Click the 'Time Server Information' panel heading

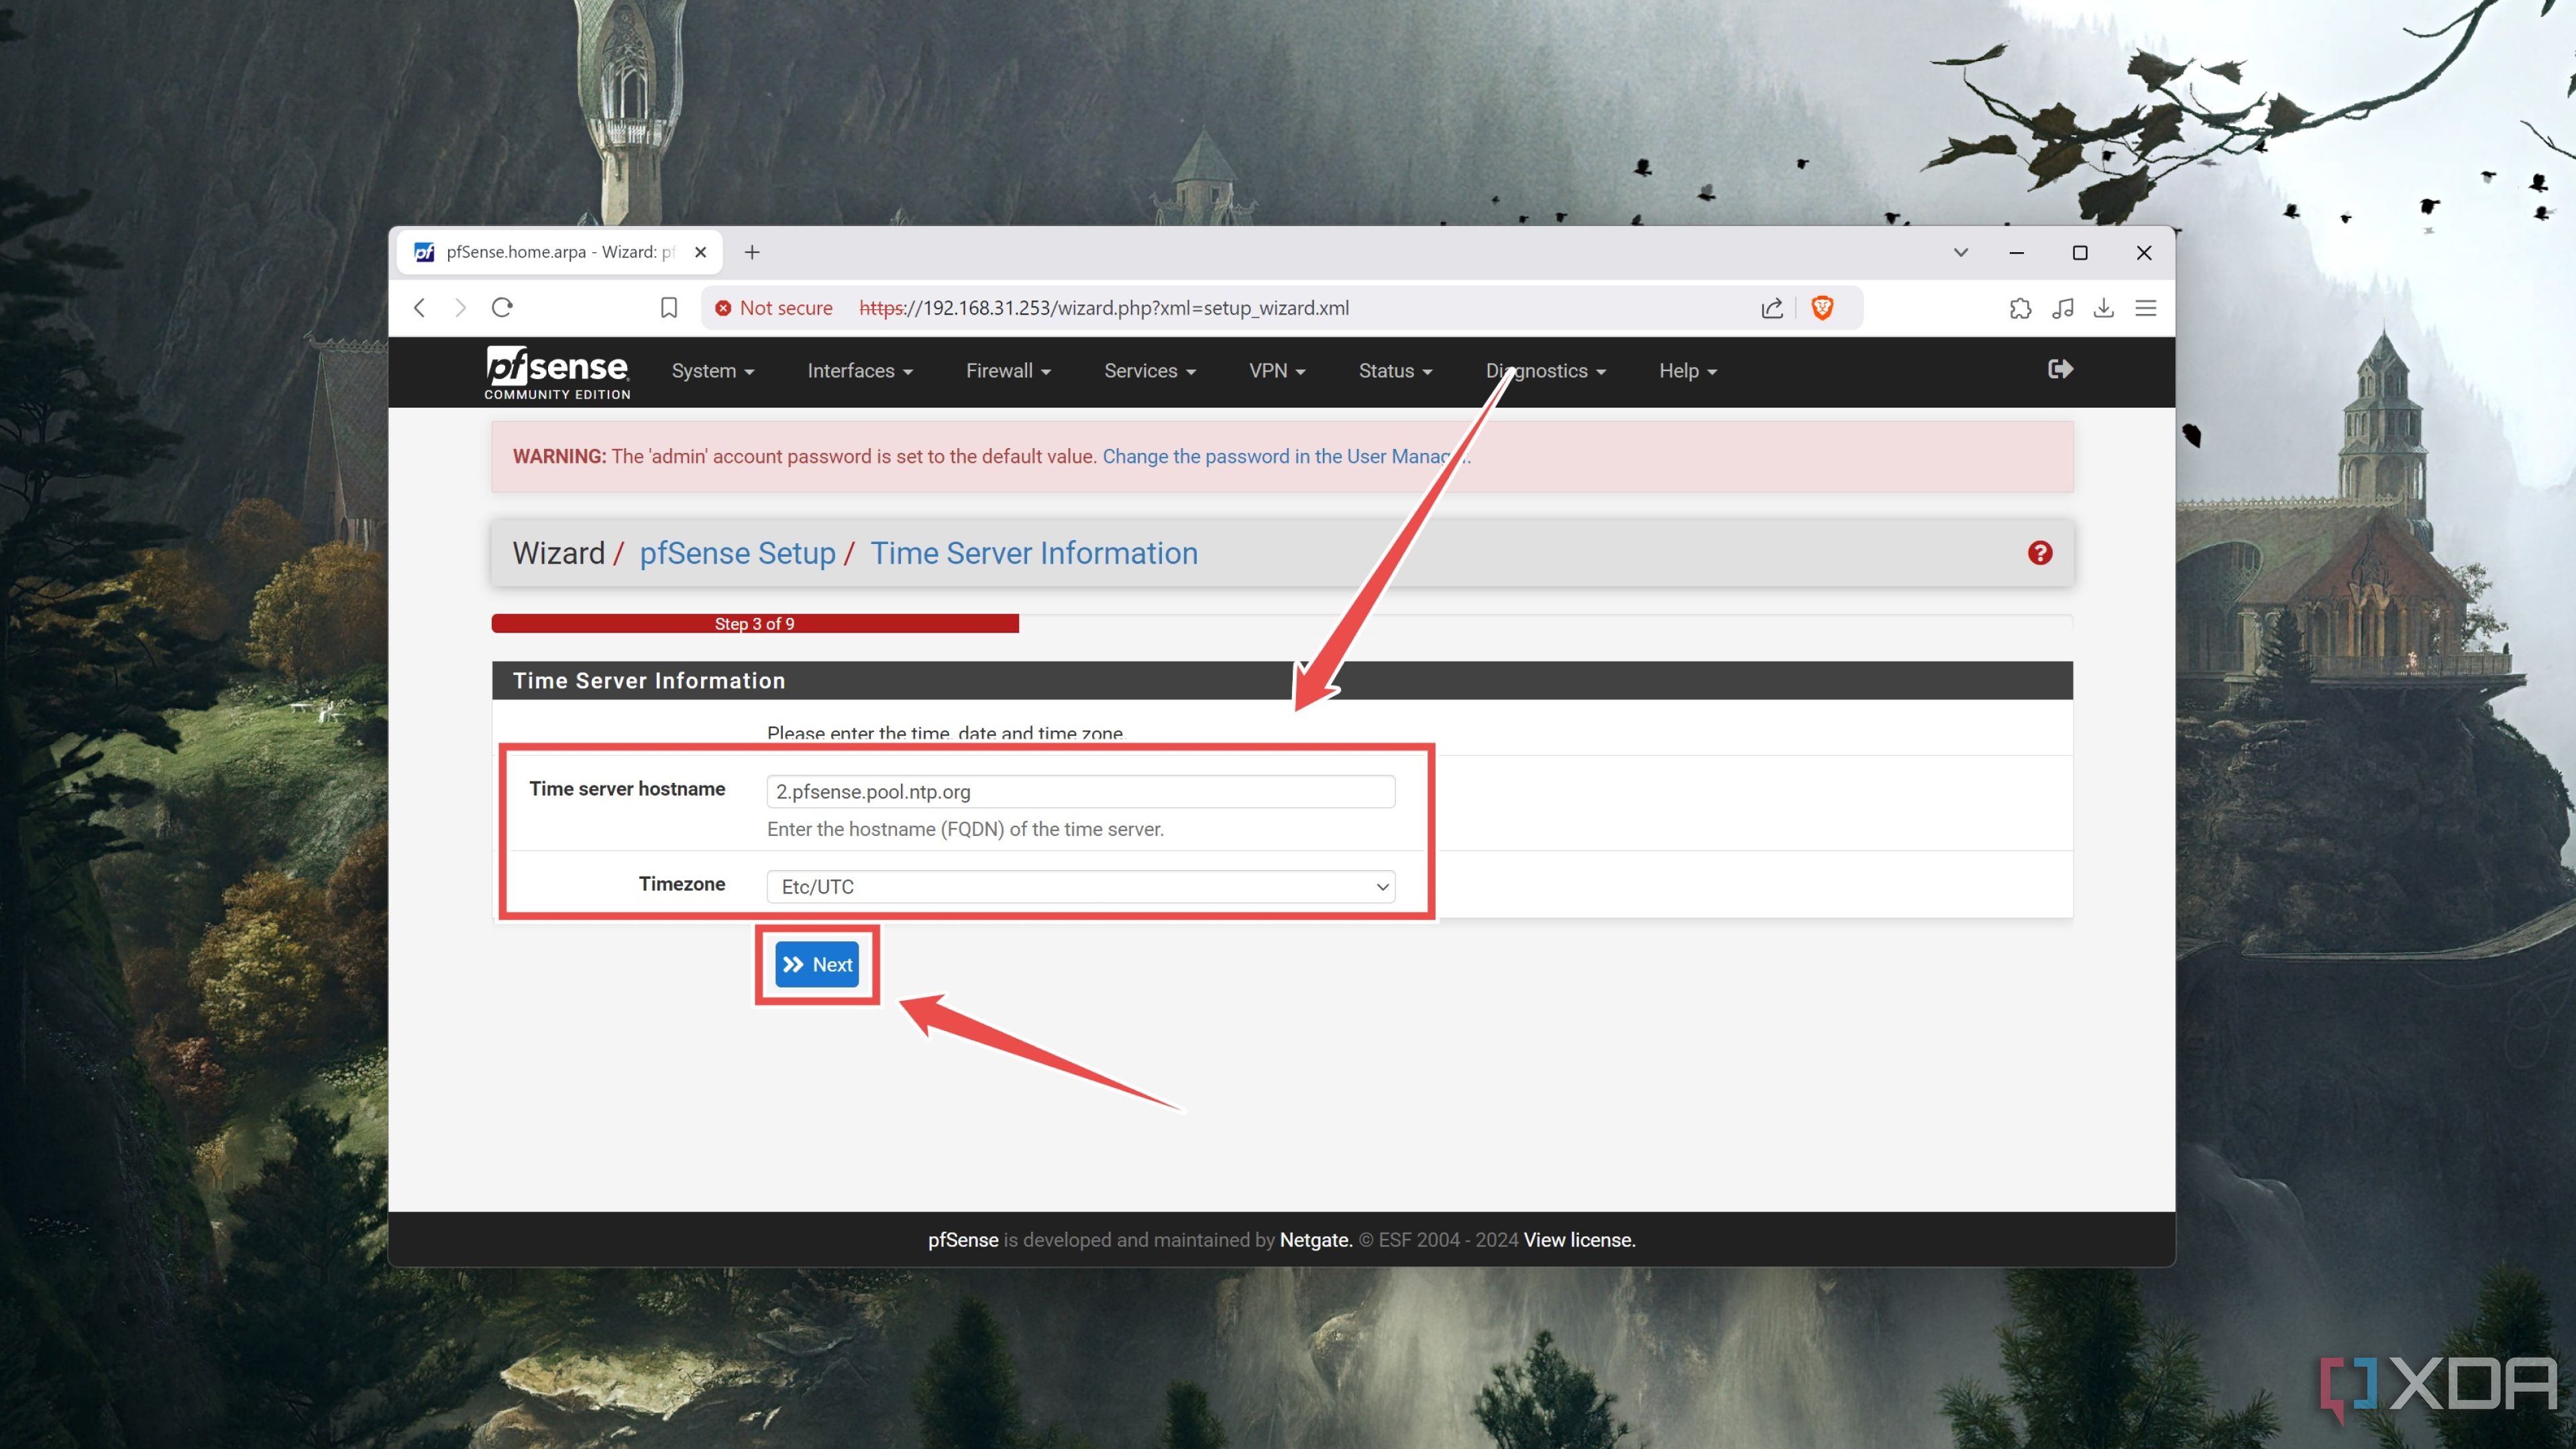[x=649, y=681]
